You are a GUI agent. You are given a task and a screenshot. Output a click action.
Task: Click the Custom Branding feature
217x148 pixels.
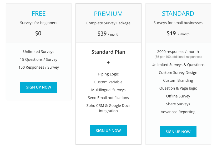(178, 80)
